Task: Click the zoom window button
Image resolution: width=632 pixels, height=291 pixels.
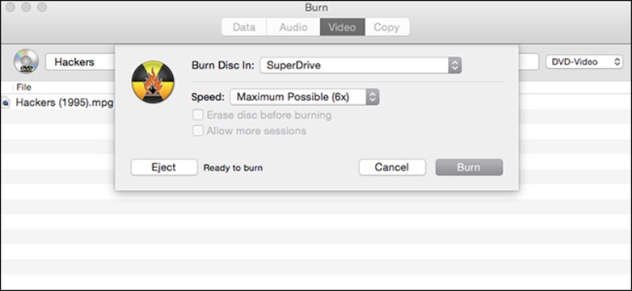Action: [x=42, y=7]
